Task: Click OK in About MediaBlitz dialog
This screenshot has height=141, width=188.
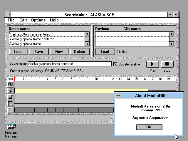Action: (149, 127)
